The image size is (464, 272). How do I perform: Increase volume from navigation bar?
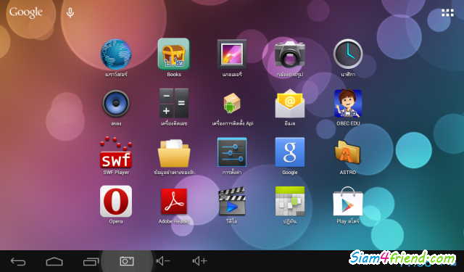pos(199,261)
